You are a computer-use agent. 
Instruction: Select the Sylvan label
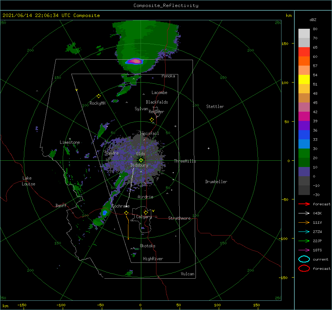(141, 109)
